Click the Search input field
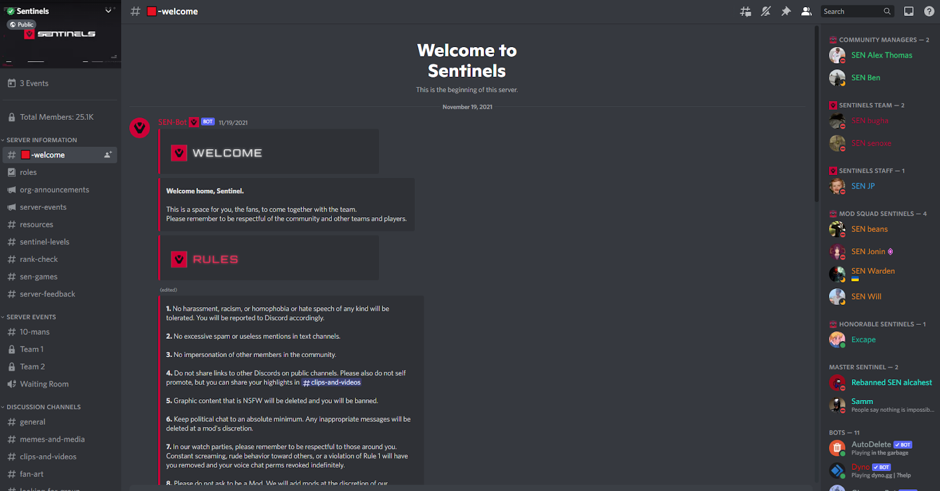The image size is (940, 491). pyautogui.click(x=857, y=11)
